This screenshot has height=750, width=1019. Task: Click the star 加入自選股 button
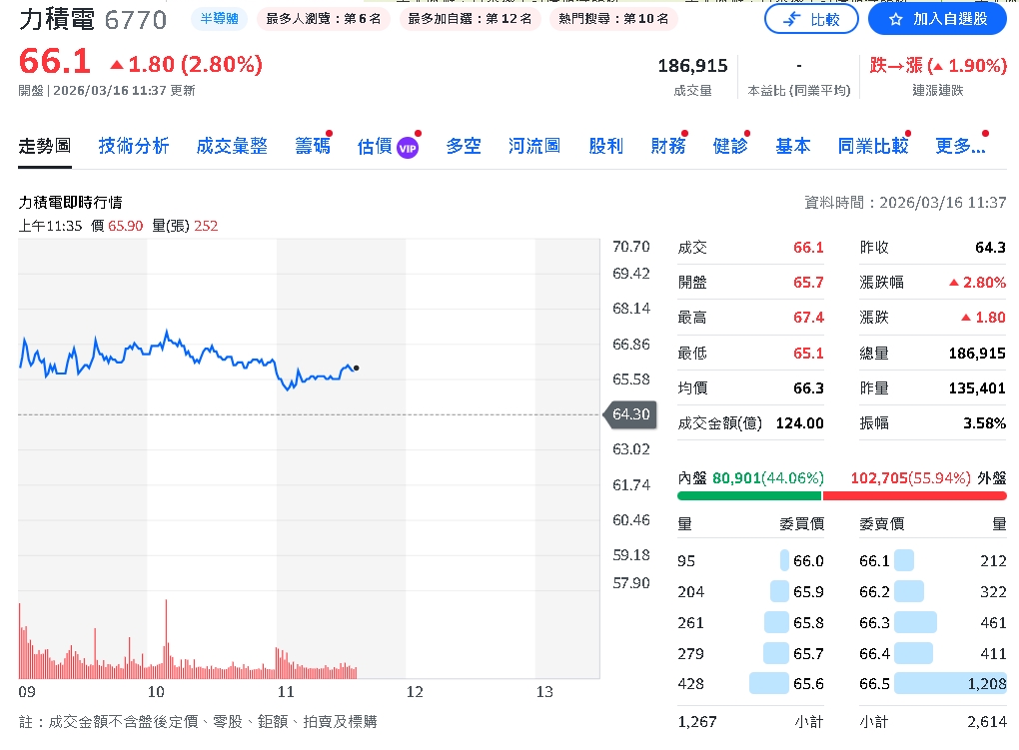pyautogui.click(x=937, y=19)
